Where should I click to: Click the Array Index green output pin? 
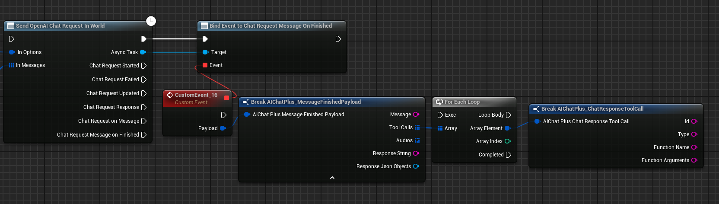coord(508,141)
